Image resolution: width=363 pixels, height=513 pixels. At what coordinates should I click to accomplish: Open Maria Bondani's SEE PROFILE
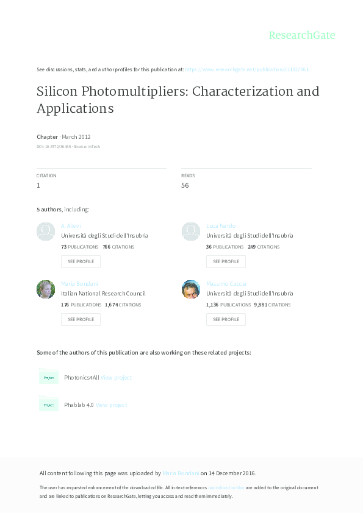point(81,319)
